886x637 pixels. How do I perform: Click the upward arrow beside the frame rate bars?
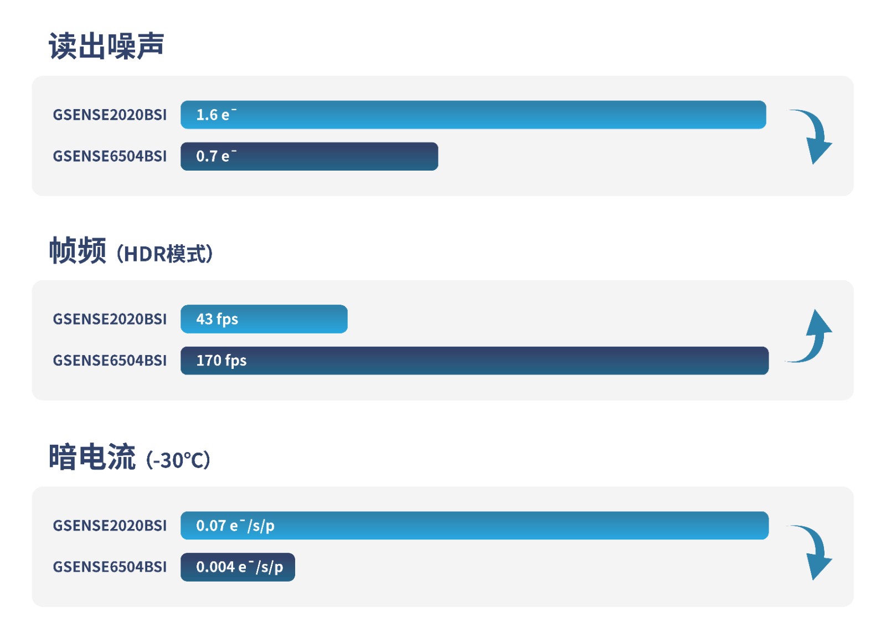[x=809, y=336]
